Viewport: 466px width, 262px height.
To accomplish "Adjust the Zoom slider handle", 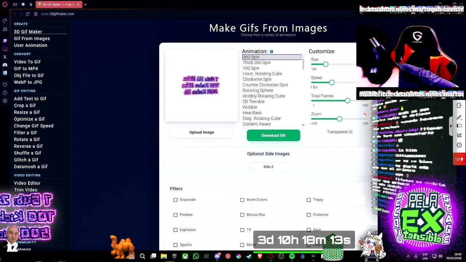I will coord(340,119).
